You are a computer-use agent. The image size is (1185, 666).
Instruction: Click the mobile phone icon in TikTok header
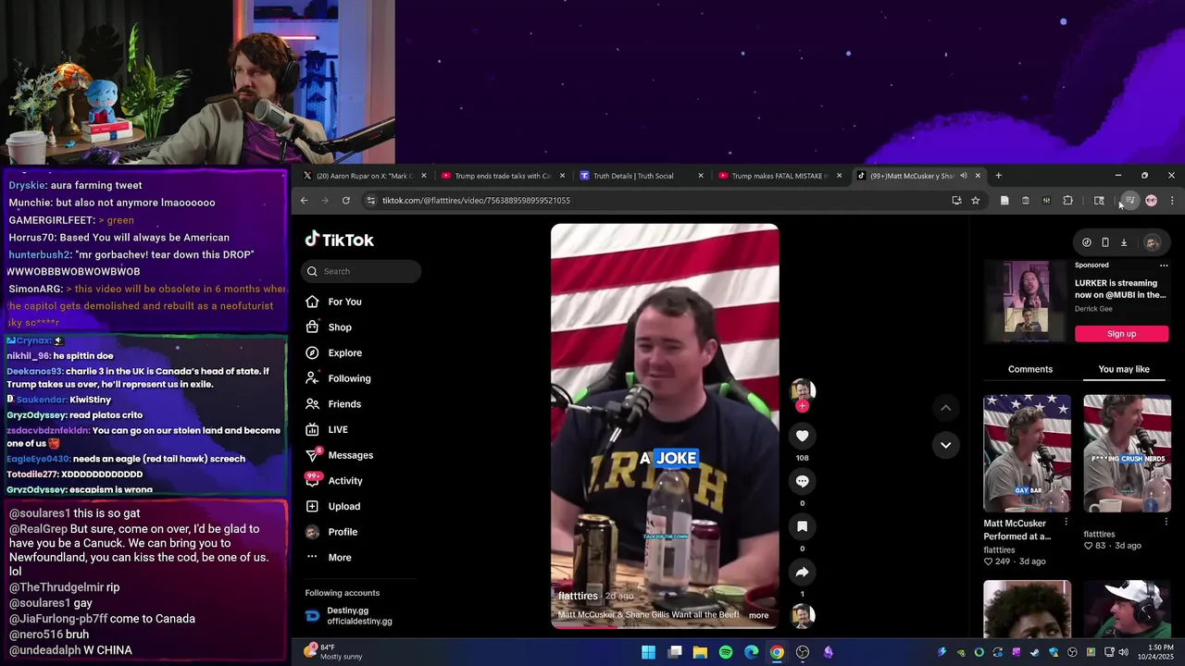click(x=1105, y=242)
